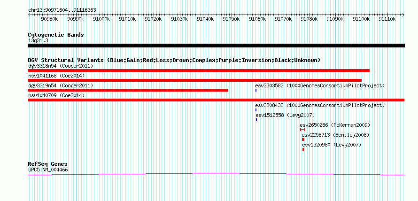
Task: Click the 91020k ruler tick label
Action: point(154,19)
